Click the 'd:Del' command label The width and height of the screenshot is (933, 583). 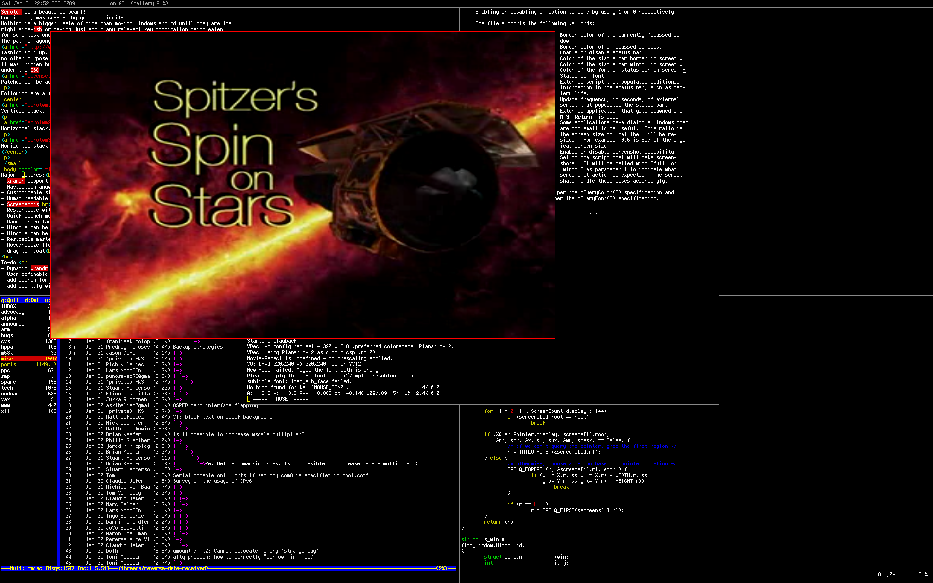point(31,300)
